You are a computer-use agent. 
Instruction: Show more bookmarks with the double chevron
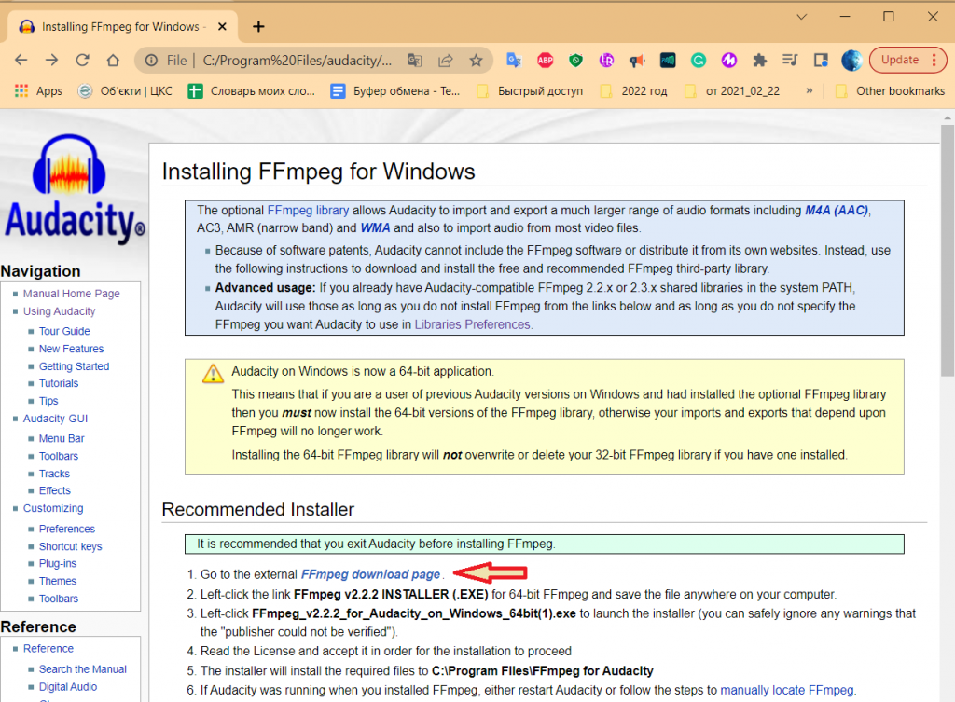[809, 90]
